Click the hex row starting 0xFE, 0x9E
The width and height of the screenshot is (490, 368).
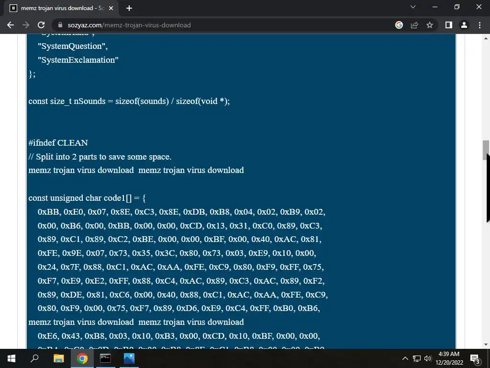tap(177, 253)
